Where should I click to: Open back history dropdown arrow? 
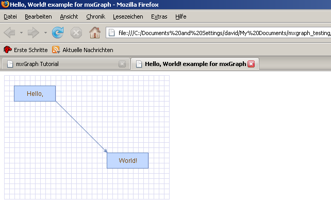click(x=21, y=33)
